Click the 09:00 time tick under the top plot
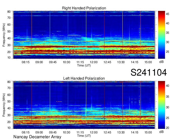Screen dimensions: 172x140 (x=39, y=62)
